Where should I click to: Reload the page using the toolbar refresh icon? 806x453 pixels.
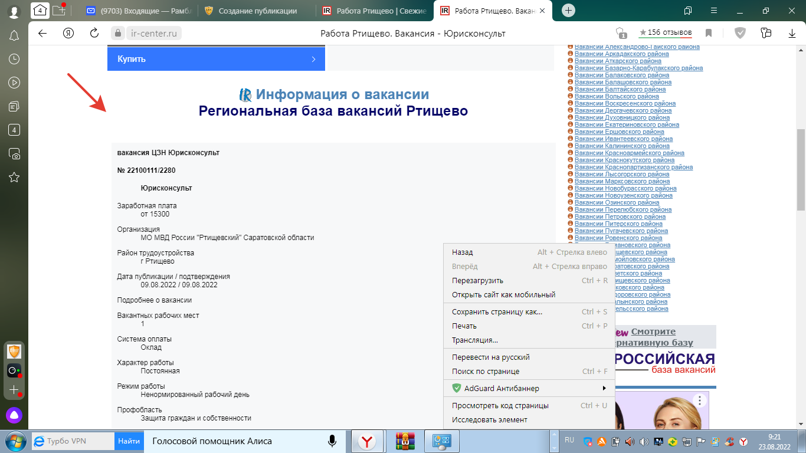click(94, 33)
